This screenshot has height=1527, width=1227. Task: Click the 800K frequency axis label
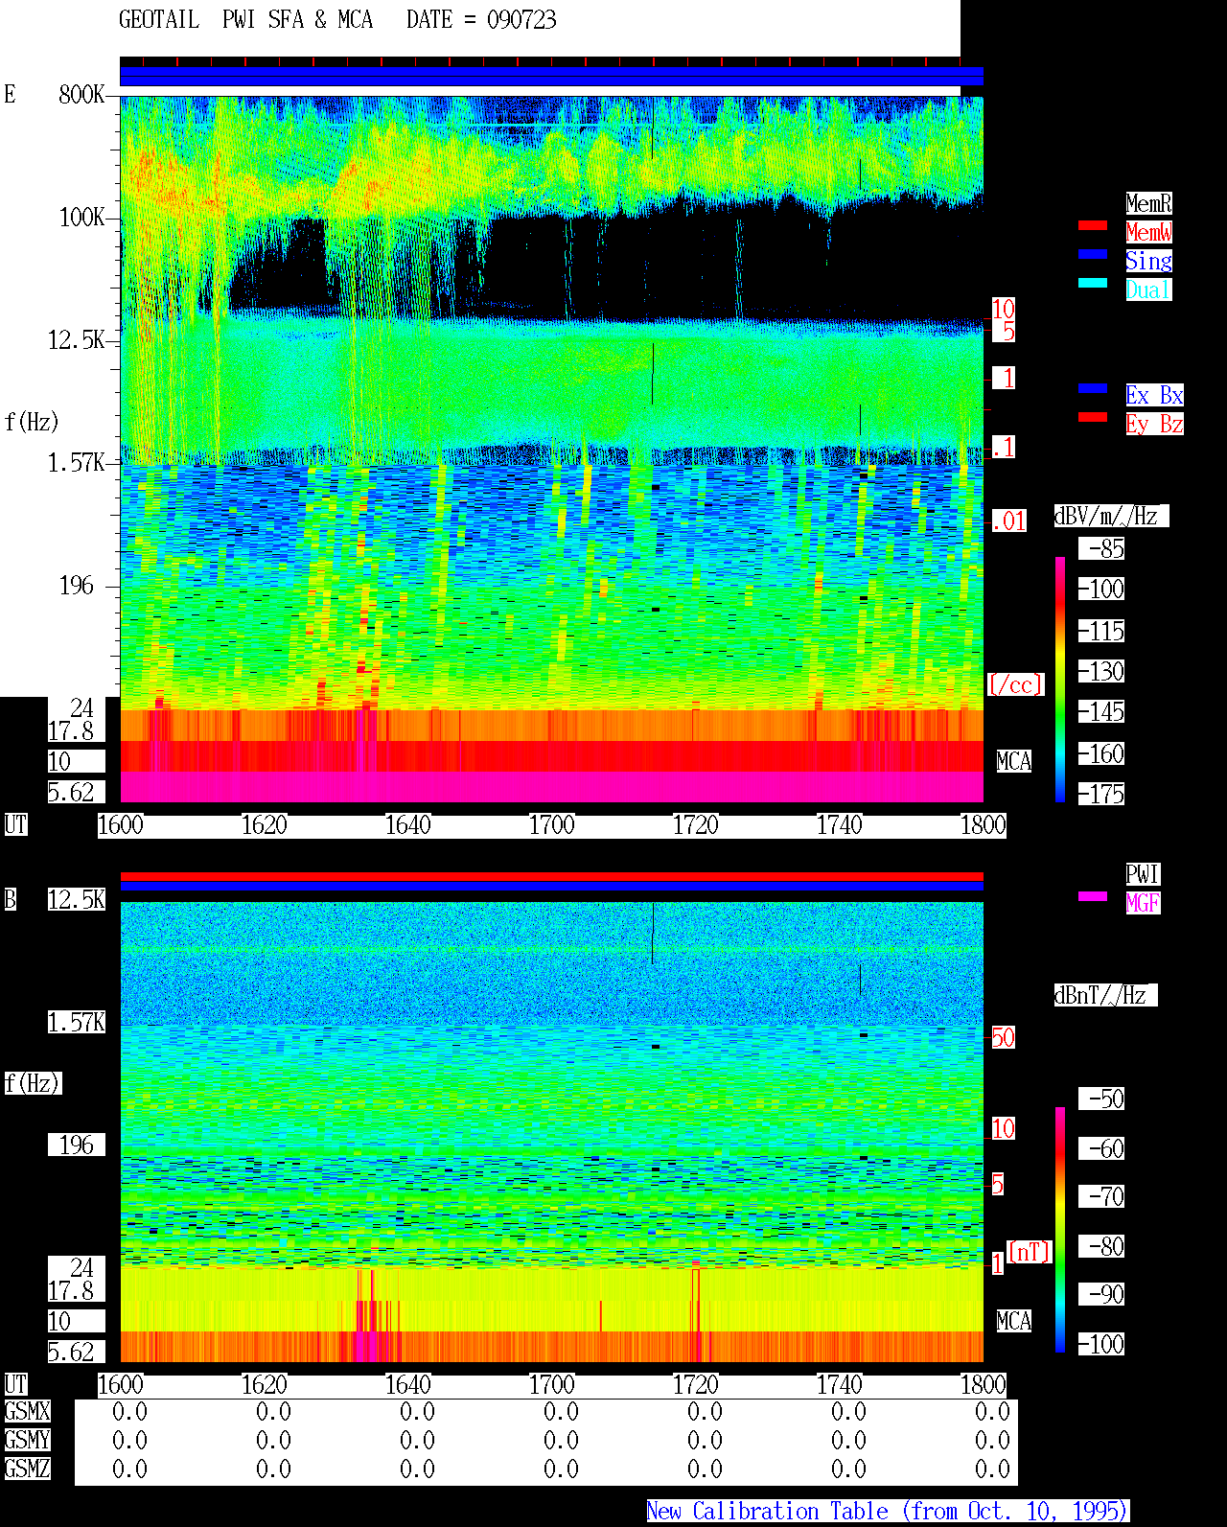click(x=81, y=94)
